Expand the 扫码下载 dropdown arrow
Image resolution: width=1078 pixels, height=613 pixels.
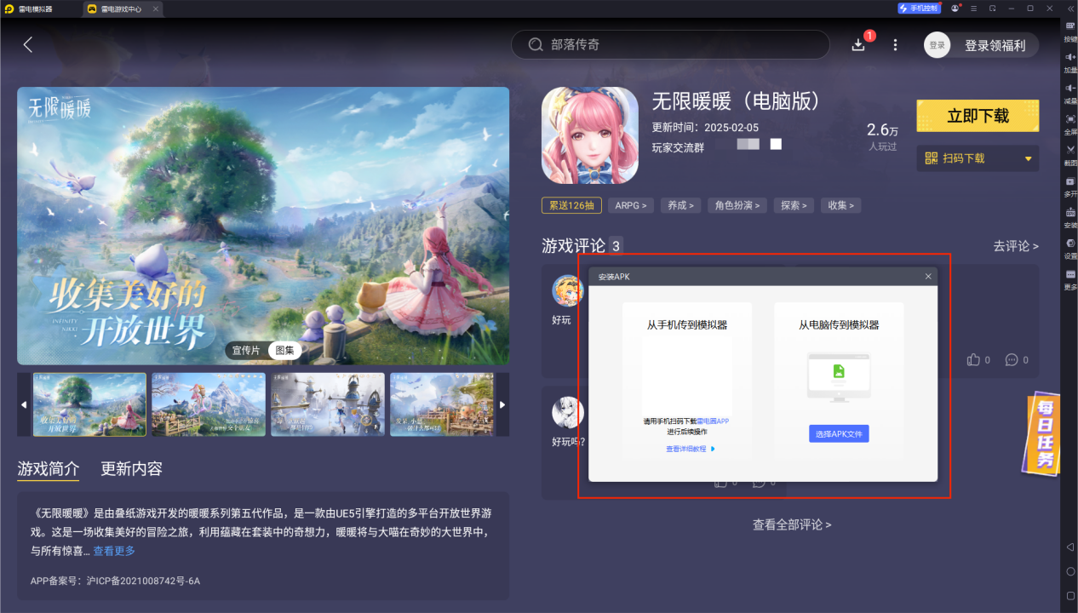click(x=1028, y=158)
